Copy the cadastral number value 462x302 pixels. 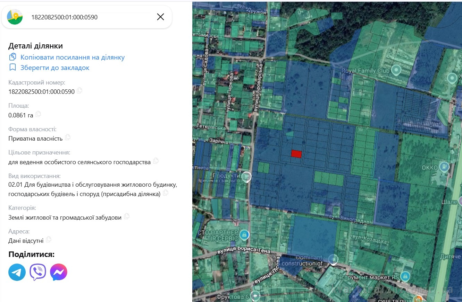pos(79,91)
